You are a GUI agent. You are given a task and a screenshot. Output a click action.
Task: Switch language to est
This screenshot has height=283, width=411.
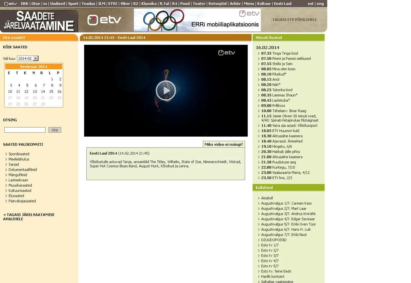311,4
